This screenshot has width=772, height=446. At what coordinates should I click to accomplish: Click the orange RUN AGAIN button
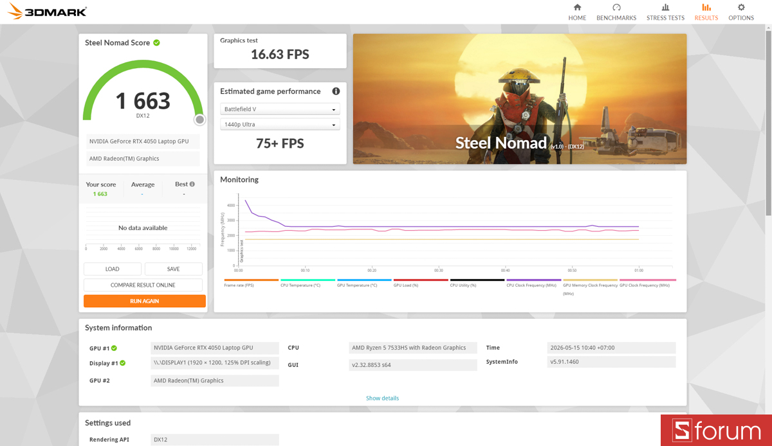point(145,301)
